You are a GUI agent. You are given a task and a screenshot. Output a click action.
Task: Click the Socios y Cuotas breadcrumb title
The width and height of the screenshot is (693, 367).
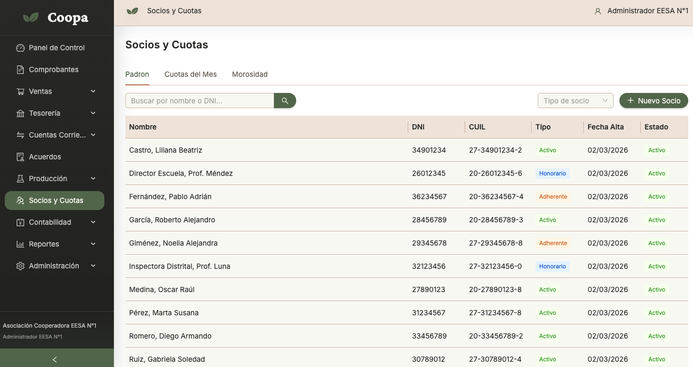click(x=174, y=11)
